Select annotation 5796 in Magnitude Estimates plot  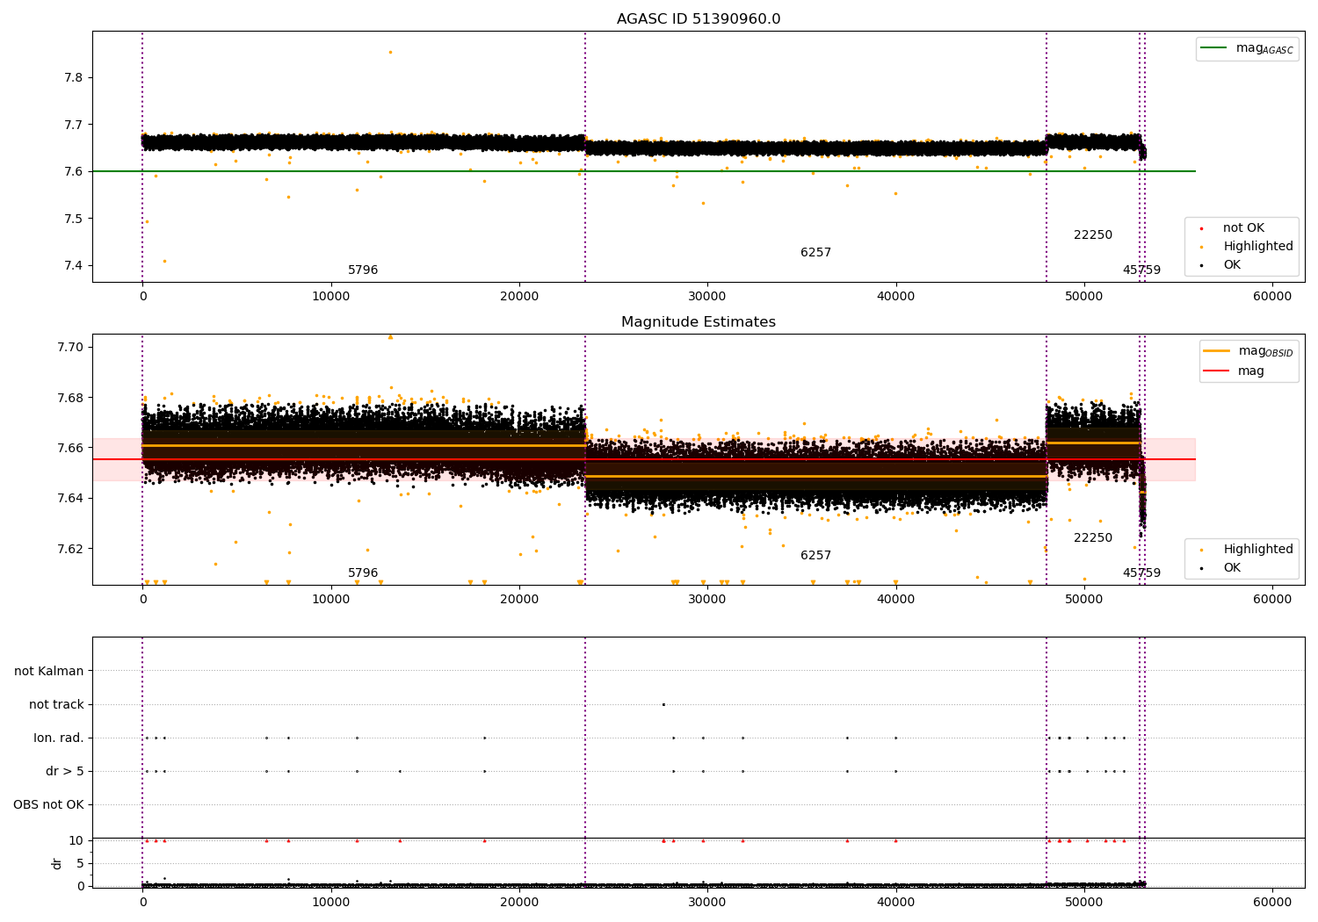363,573
